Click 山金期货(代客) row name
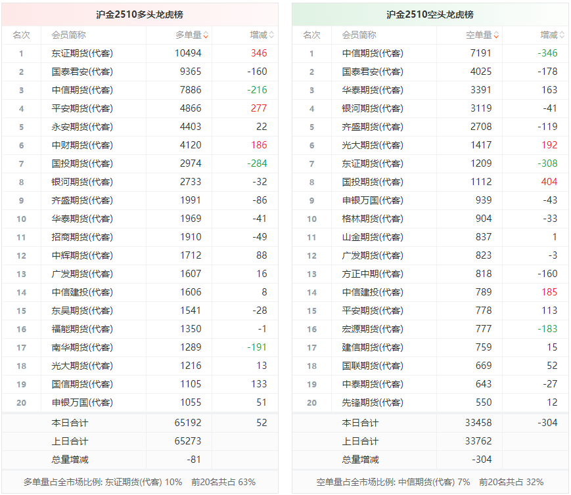Viewport: 571px width, 495px height. click(373, 237)
